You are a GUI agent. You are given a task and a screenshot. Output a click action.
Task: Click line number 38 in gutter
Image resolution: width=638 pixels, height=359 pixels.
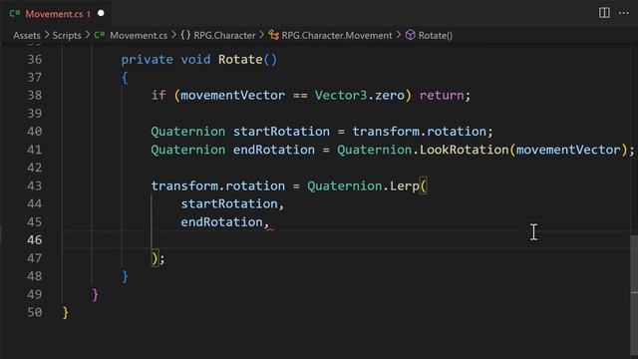click(35, 96)
